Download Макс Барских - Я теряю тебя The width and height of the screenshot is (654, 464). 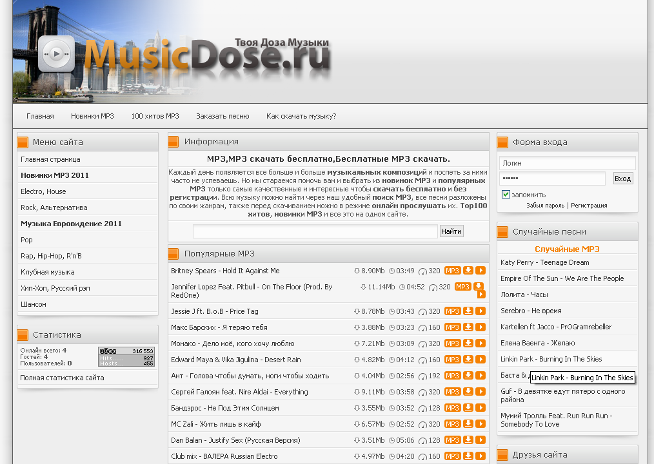(468, 327)
